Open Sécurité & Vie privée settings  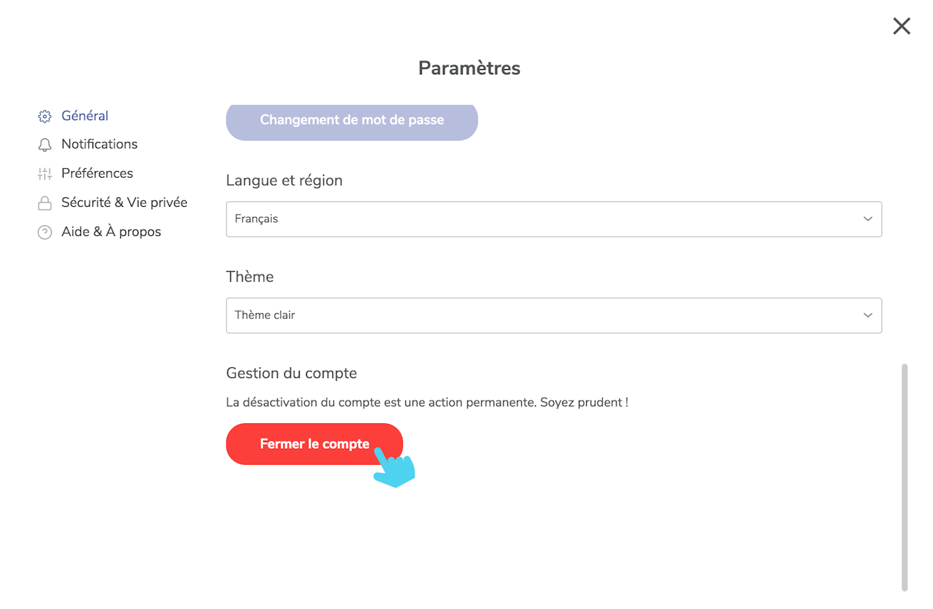[x=124, y=203]
